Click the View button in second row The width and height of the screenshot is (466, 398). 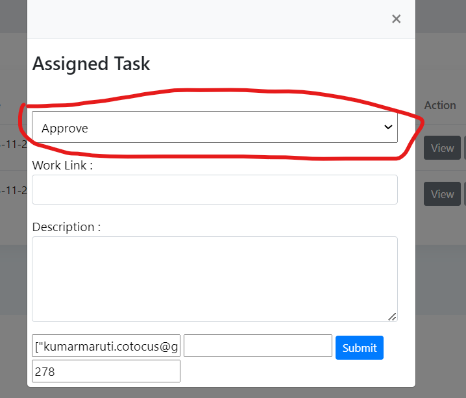[442, 194]
